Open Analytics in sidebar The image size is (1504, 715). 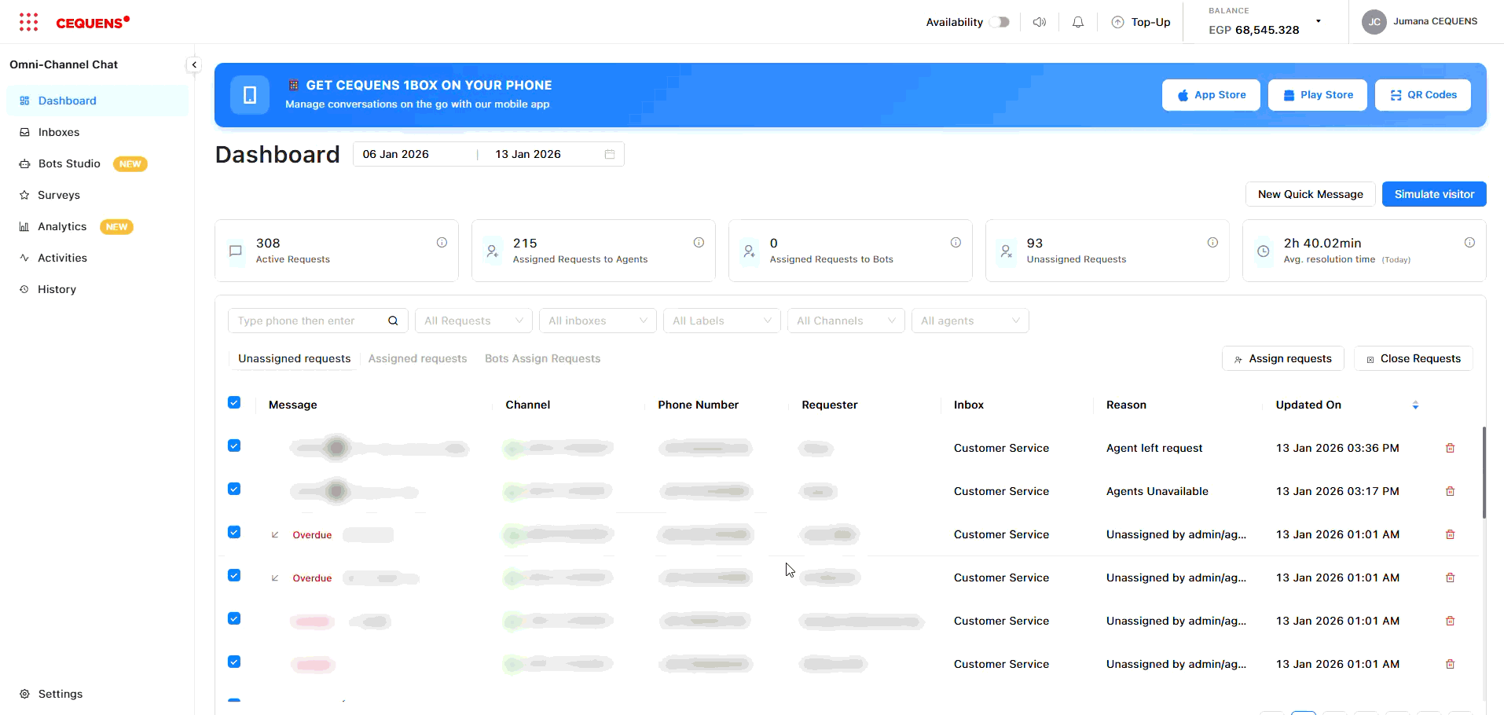(97, 226)
